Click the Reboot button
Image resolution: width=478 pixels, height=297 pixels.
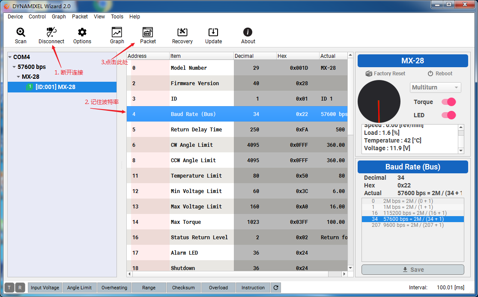click(440, 74)
